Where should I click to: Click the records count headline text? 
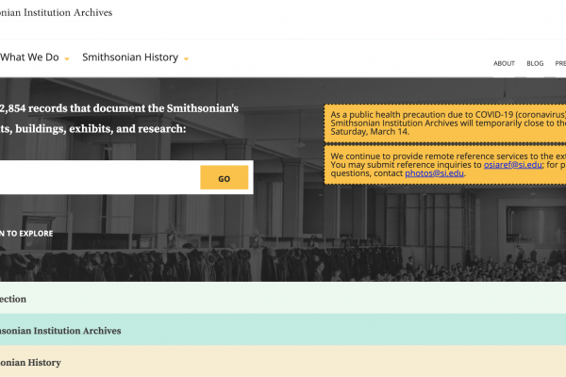pos(119,108)
